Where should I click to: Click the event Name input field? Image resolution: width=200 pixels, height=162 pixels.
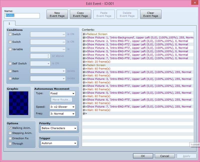click(x=22, y=16)
